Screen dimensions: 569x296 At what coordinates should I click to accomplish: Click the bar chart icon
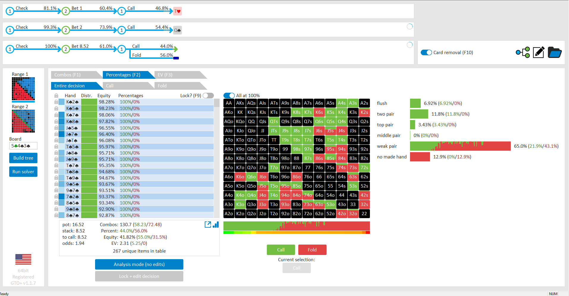coord(216,224)
